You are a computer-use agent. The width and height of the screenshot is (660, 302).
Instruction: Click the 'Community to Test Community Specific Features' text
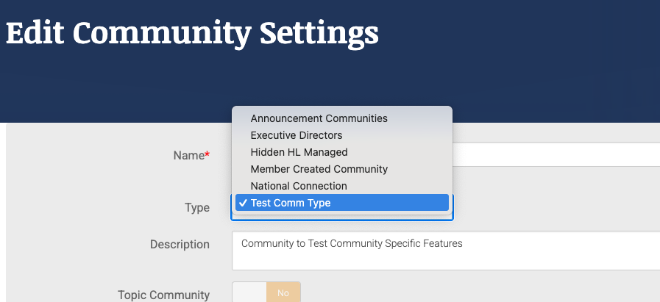[x=352, y=243]
